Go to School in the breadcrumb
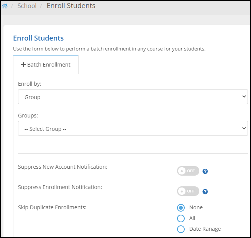 coord(27,6)
